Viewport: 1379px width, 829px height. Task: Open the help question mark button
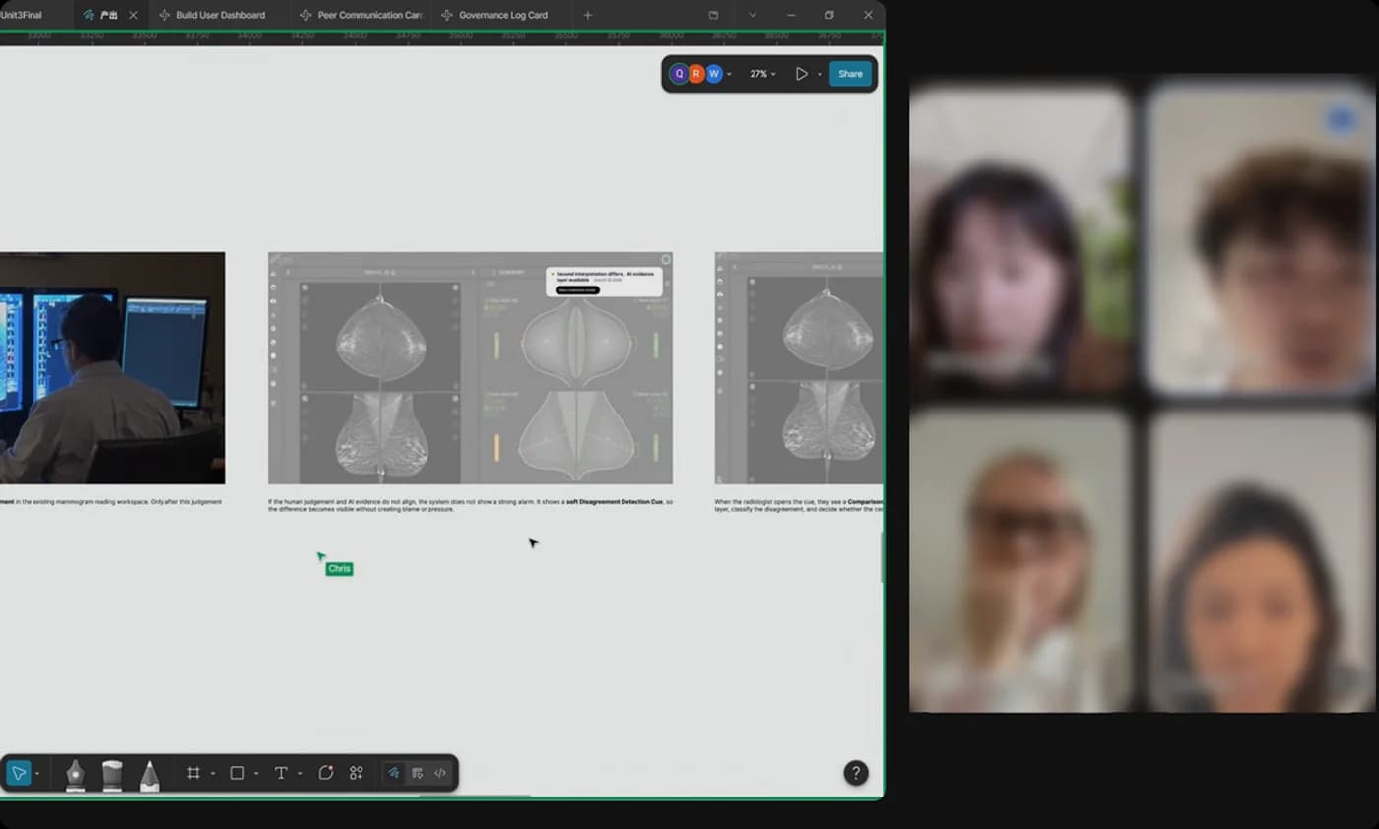(x=856, y=773)
